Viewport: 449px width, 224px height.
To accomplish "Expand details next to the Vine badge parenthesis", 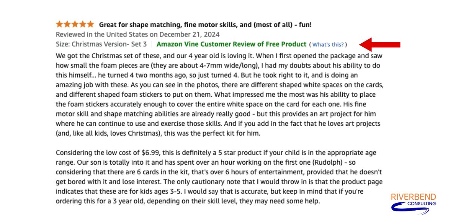I will 329,44.
